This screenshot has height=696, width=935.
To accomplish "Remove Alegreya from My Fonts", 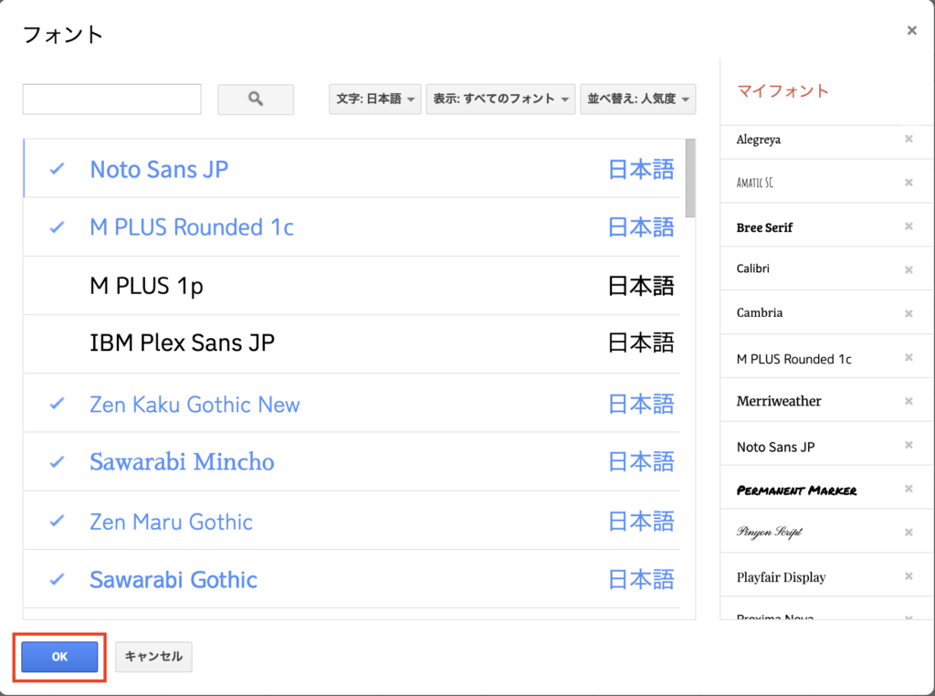I will tap(909, 140).
